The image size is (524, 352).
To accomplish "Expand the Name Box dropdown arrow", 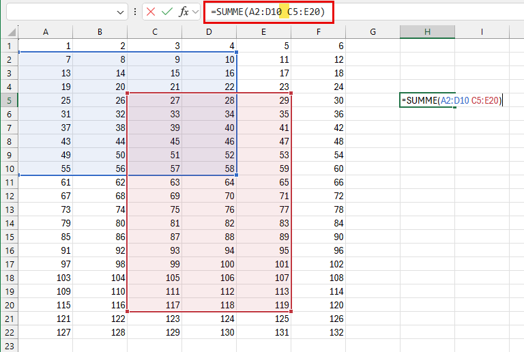I will [121, 12].
